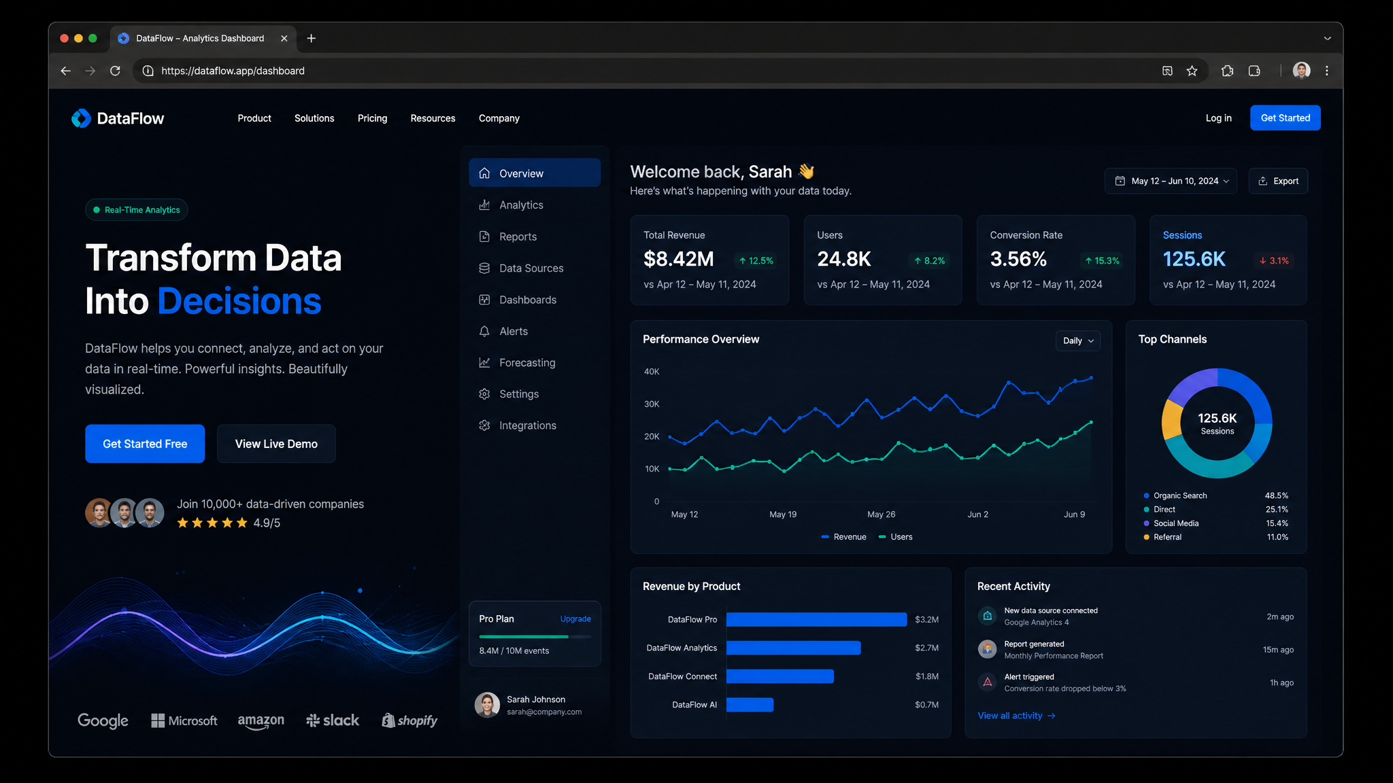Click the Upgrade link in Pro Plan
Image resolution: width=1393 pixels, height=783 pixels.
[575, 619]
